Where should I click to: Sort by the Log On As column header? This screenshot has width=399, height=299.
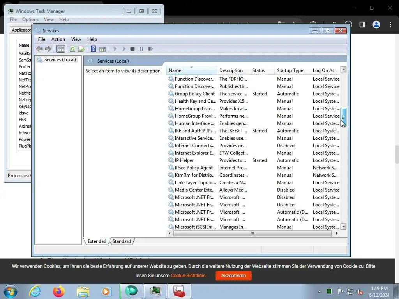325,70
